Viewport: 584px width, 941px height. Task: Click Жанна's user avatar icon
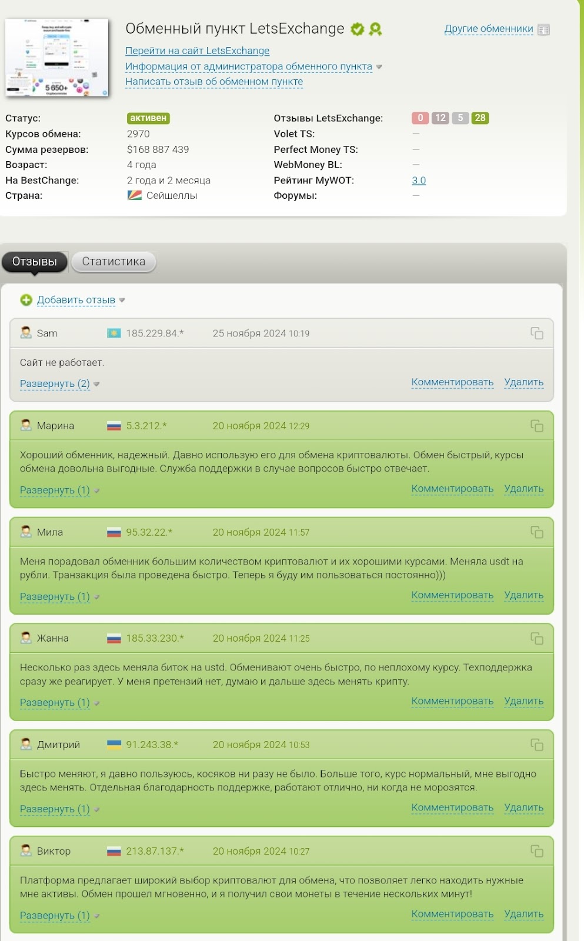[x=26, y=638]
